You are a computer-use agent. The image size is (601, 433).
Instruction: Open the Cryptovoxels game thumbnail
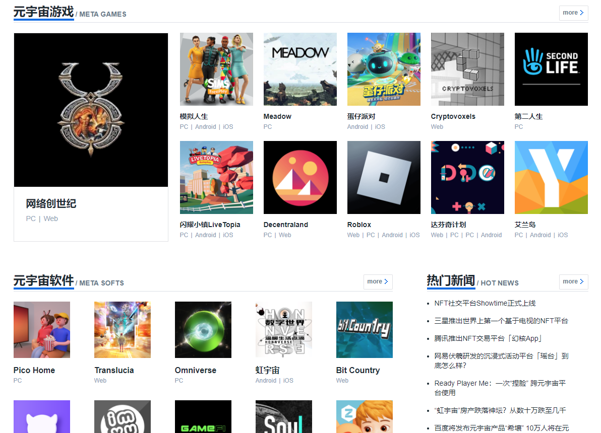pos(467,69)
